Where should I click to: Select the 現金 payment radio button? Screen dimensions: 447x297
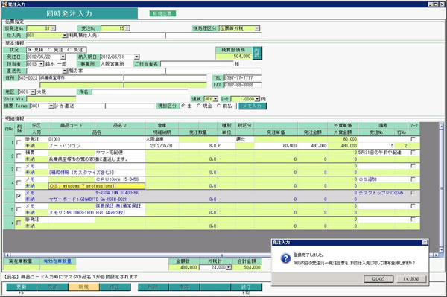coord(199,106)
